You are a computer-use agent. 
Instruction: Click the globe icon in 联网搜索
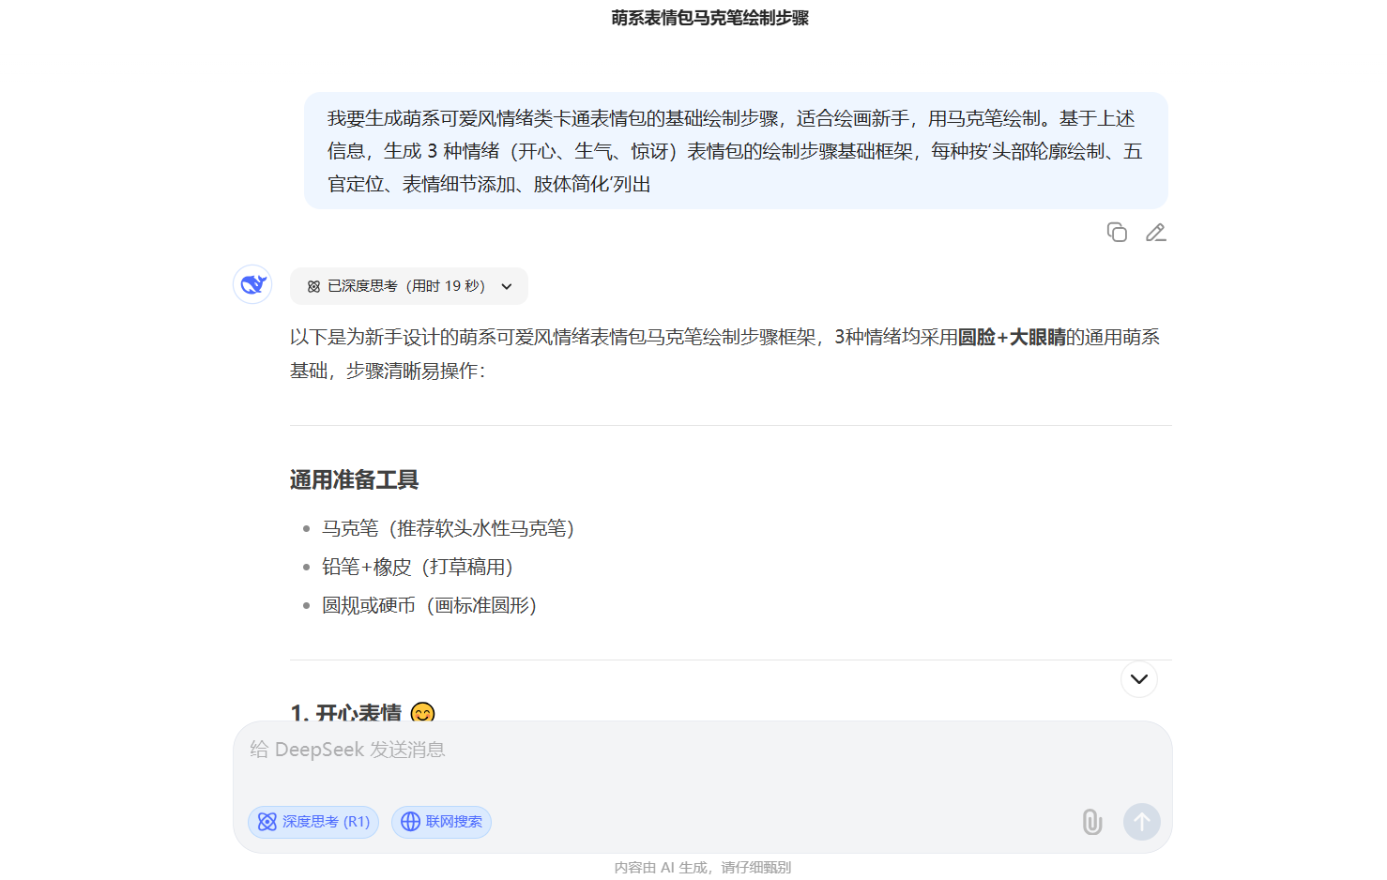pyautogui.click(x=410, y=822)
